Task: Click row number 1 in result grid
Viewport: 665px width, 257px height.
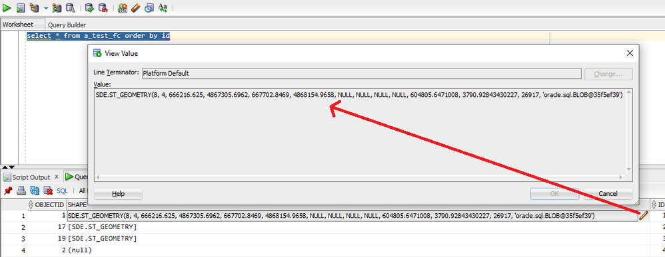Action: [x=13, y=216]
